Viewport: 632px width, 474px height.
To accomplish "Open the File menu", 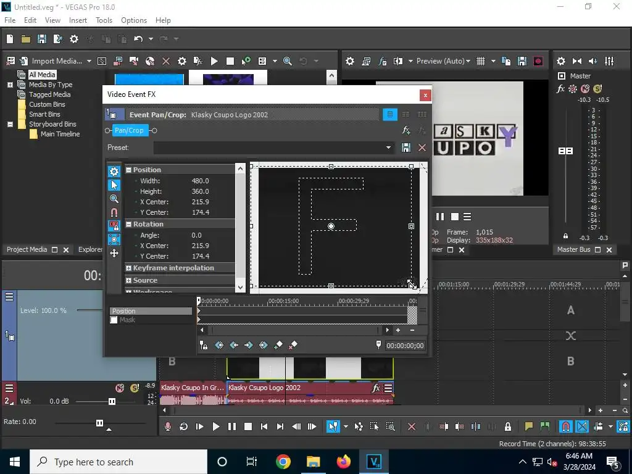I will (x=10, y=20).
